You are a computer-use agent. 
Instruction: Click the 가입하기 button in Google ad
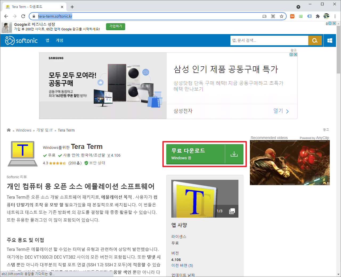[x=116, y=26]
